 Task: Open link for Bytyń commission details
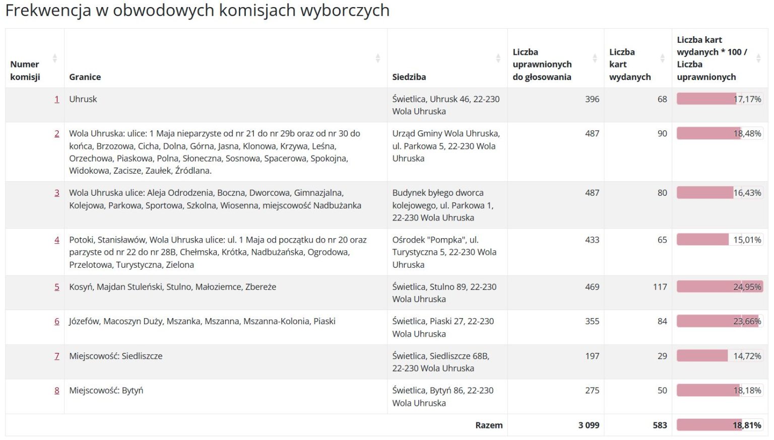(x=56, y=390)
